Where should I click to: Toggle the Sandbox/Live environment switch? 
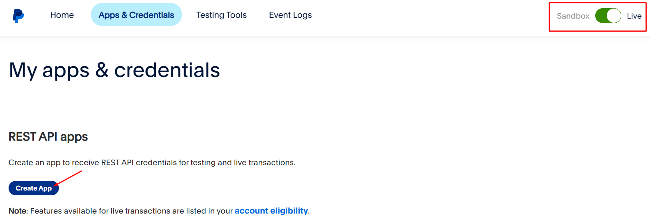coord(608,16)
